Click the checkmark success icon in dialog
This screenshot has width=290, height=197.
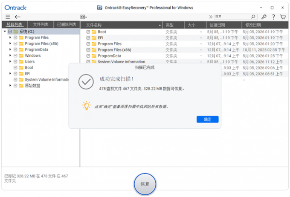(86, 82)
